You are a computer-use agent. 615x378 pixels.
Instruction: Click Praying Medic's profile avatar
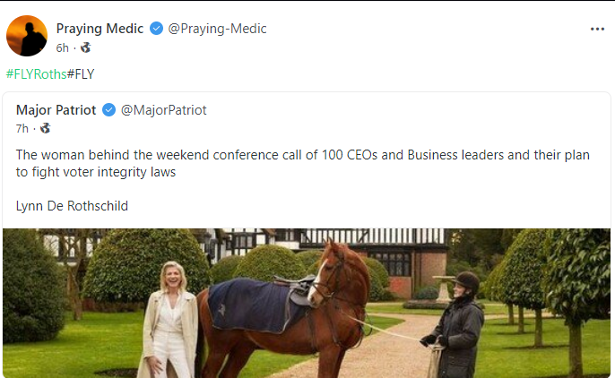pyautogui.click(x=27, y=36)
